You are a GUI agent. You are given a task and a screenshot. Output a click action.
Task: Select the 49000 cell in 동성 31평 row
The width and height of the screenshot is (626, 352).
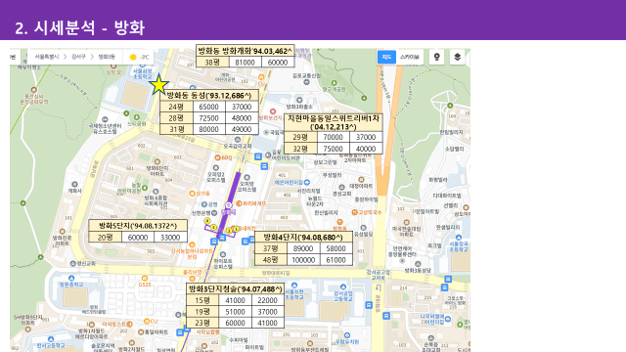point(242,129)
